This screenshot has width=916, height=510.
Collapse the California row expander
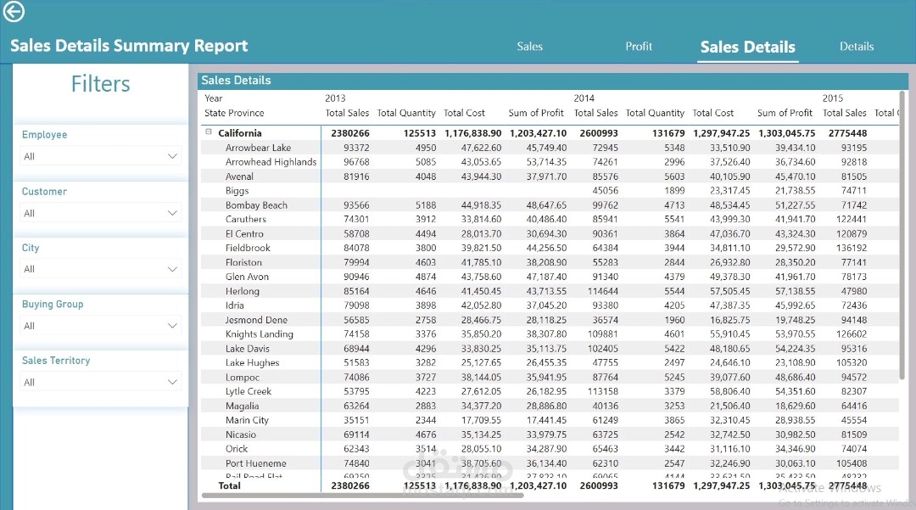[x=209, y=132]
